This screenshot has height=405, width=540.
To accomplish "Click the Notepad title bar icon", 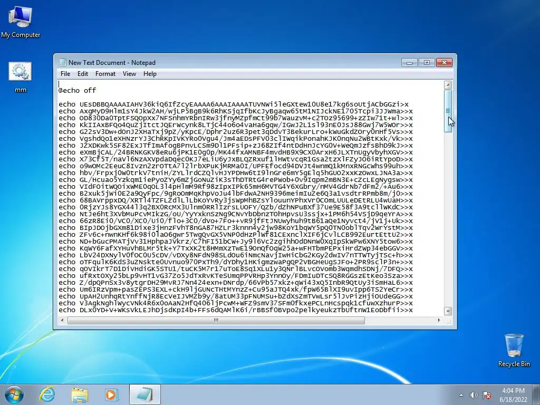I will pos(63,62).
